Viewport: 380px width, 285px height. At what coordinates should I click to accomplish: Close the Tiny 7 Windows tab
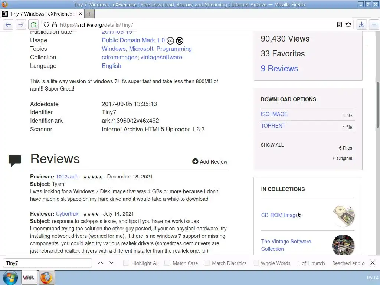(x=81, y=14)
